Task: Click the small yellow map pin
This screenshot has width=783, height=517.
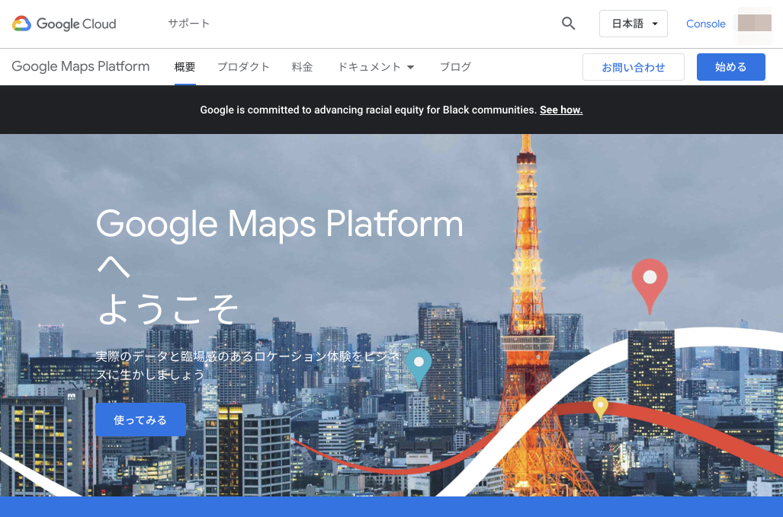Action: [x=601, y=407]
